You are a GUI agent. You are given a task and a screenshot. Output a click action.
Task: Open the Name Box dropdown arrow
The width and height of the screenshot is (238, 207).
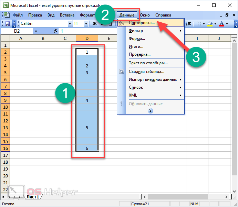(x=36, y=31)
